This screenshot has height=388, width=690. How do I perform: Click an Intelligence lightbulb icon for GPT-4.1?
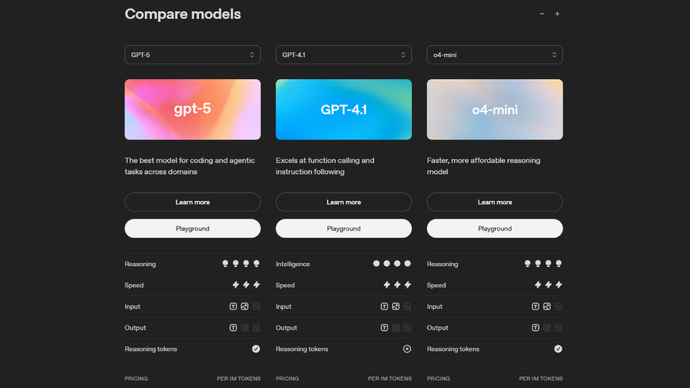point(387,263)
